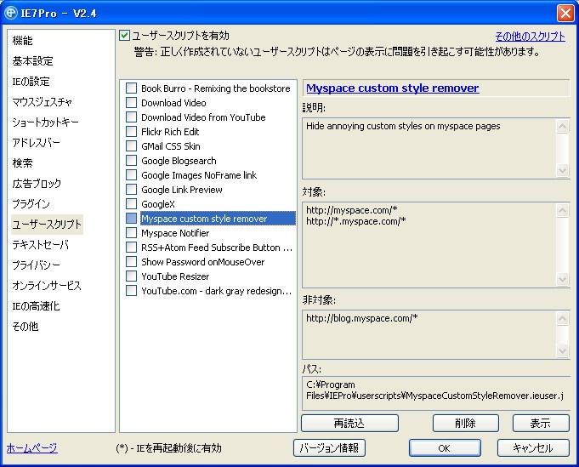The height and width of the screenshot is (467, 579).
Task: Go to プライバシー section
Action: click(x=37, y=265)
